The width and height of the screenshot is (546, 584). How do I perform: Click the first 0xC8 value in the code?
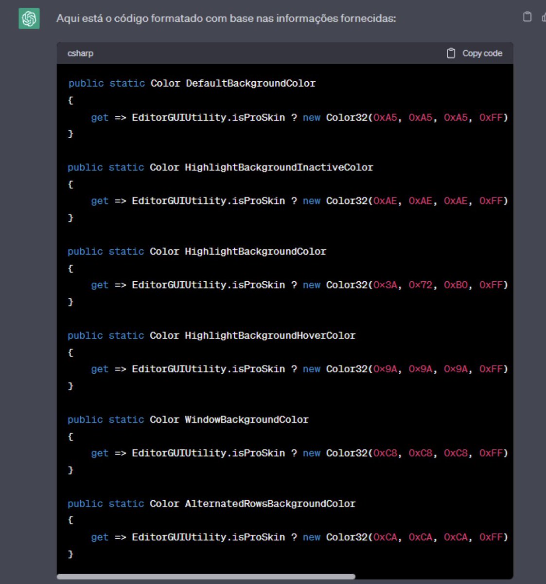tap(385, 453)
